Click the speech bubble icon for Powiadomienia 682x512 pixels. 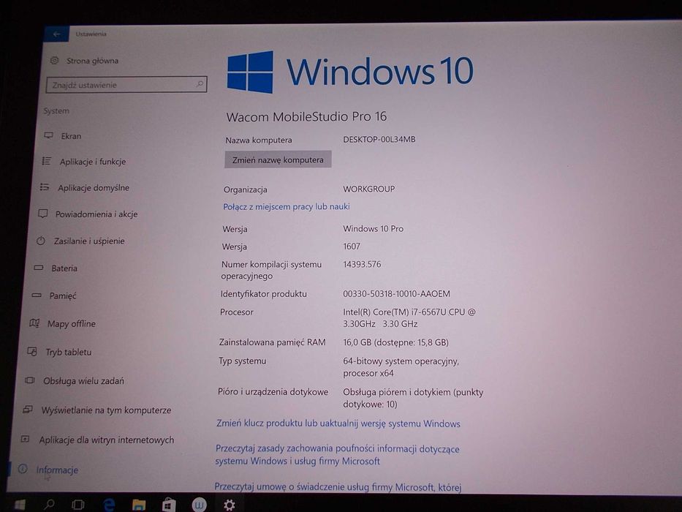(x=42, y=214)
